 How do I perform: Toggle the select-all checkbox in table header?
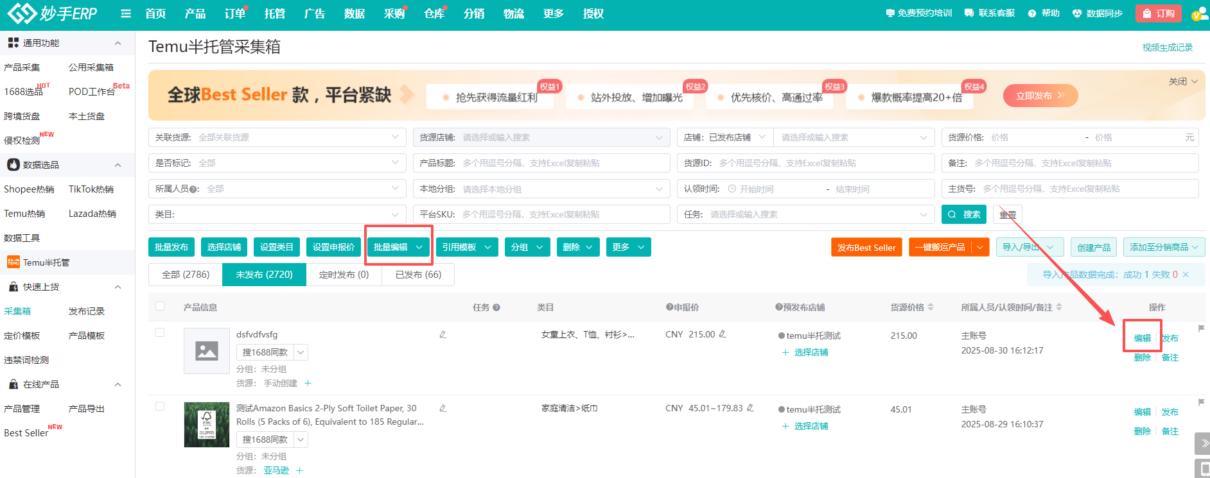[160, 307]
